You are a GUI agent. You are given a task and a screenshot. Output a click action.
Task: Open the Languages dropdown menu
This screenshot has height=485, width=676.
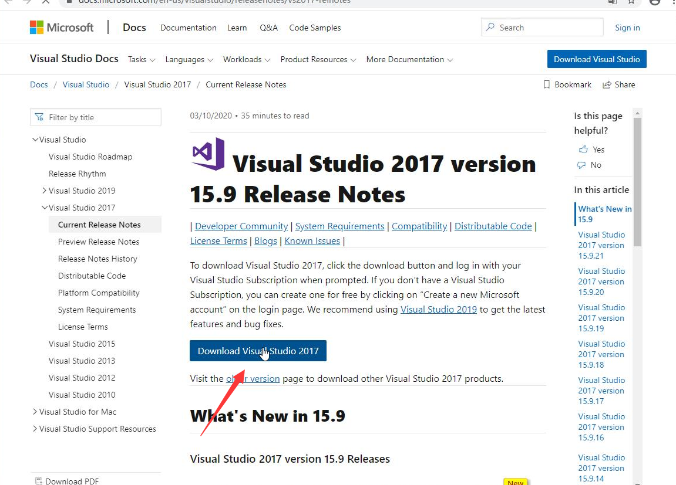[x=189, y=59]
